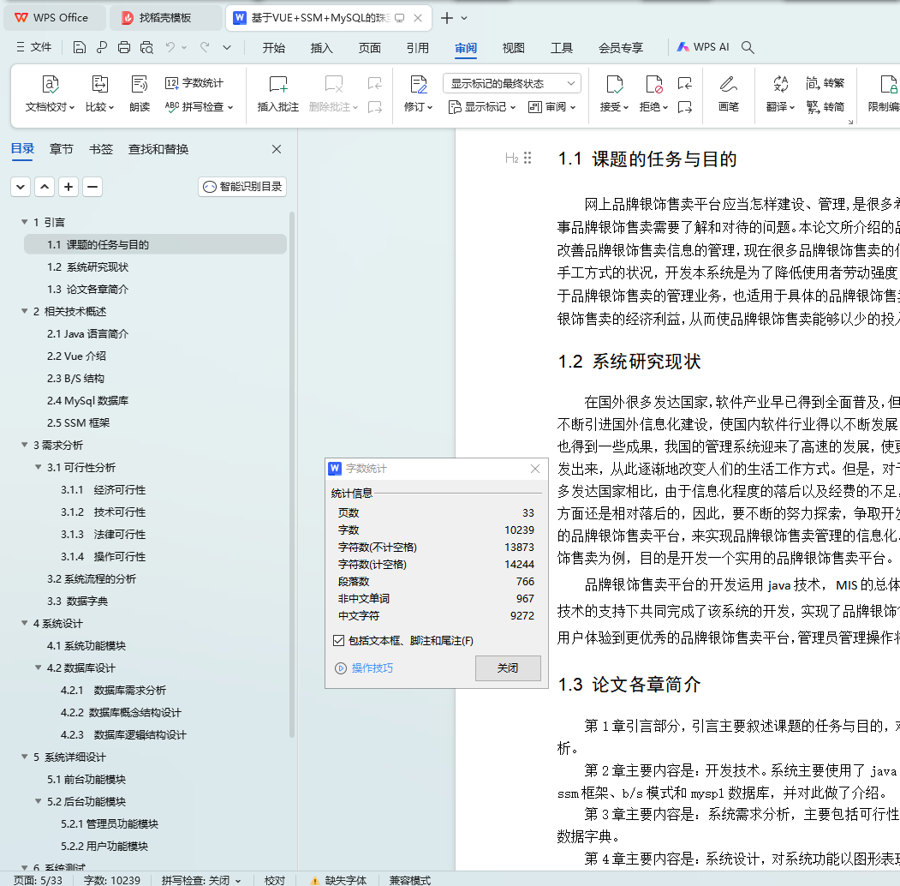Image resolution: width=900 pixels, height=886 pixels.
Task: Open a new document tab with plus
Action: 446,18
